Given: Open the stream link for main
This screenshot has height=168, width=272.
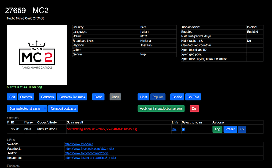Looking at the screenshot, I should click(x=174, y=129).
